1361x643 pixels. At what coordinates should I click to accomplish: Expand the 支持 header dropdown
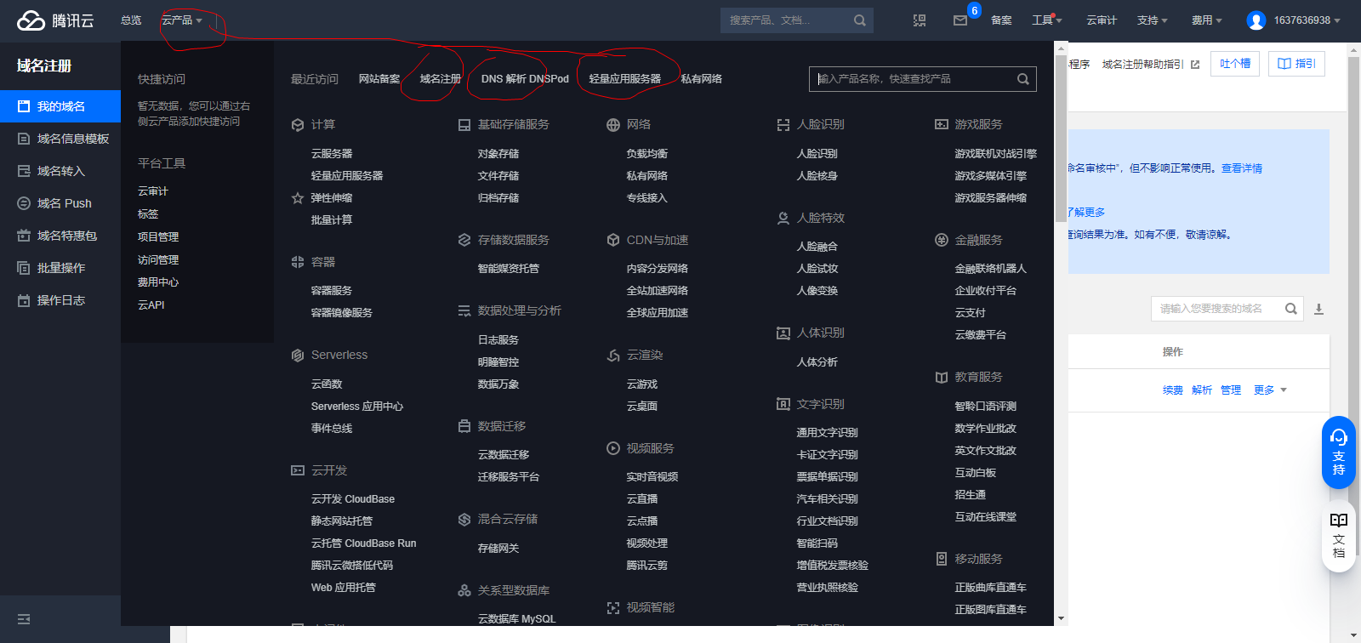coord(1153,20)
